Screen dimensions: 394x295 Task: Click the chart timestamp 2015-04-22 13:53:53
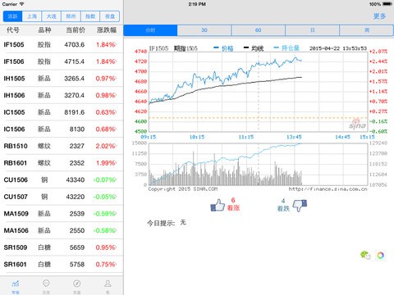338,48
